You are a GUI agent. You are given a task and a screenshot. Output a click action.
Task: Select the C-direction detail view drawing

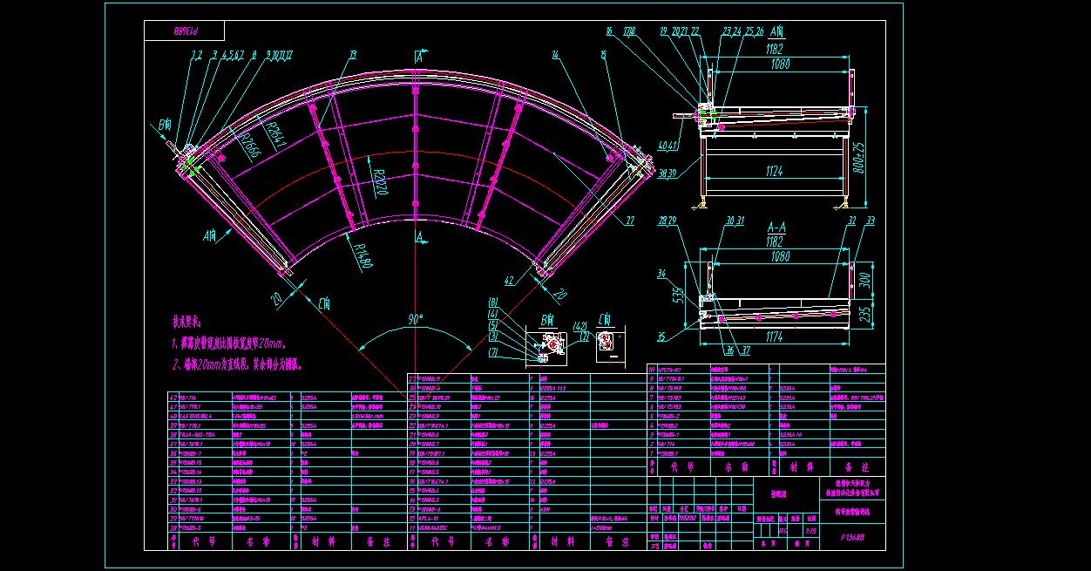[604, 346]
